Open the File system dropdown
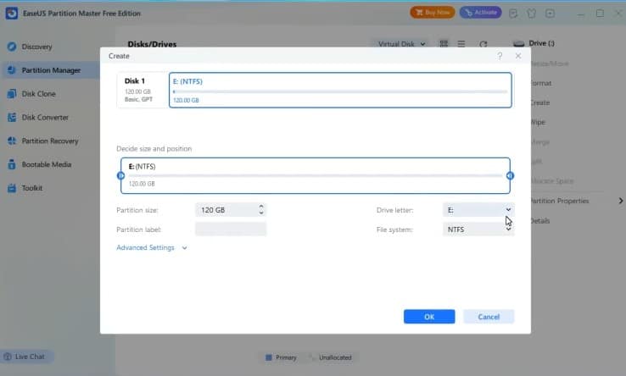626x376 pixels. pyautogui.click(x=478, y=229)
